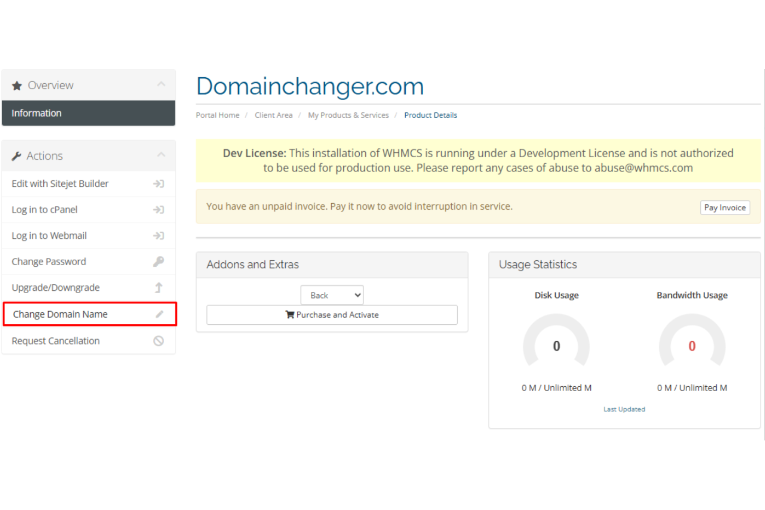
Task: Click the Overview star icon
Action: point(17,86)
